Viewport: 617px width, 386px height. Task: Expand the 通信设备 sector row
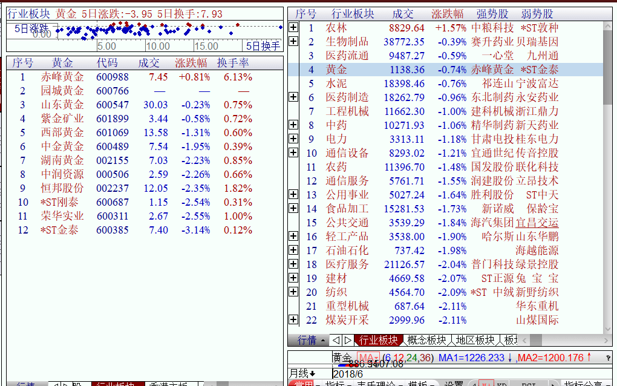point(293,152)
